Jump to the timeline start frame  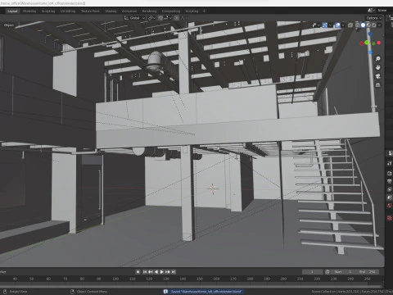pos(145,272)
